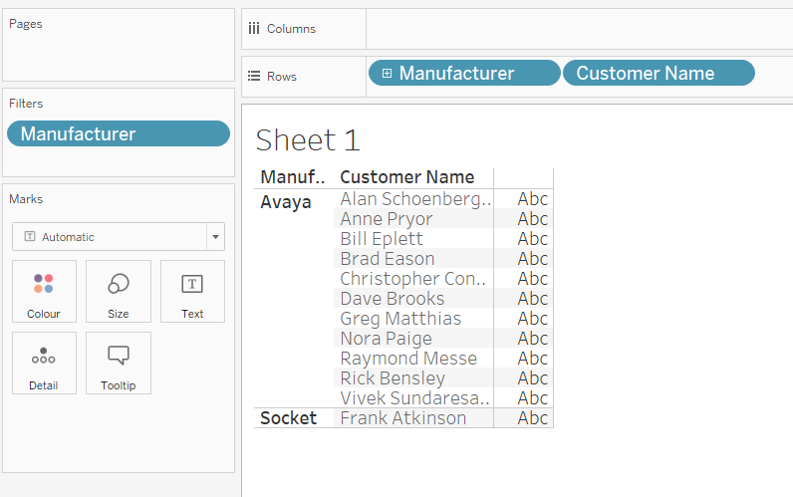Click the empty Columns shelf area
Image resolution: width=793 pixels, height=497 pixels.
[x=578, y=29]
